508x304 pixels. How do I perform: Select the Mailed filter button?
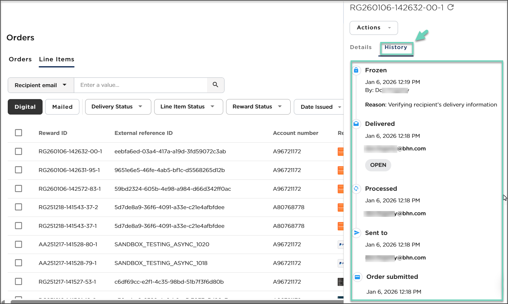click(62, 107)
